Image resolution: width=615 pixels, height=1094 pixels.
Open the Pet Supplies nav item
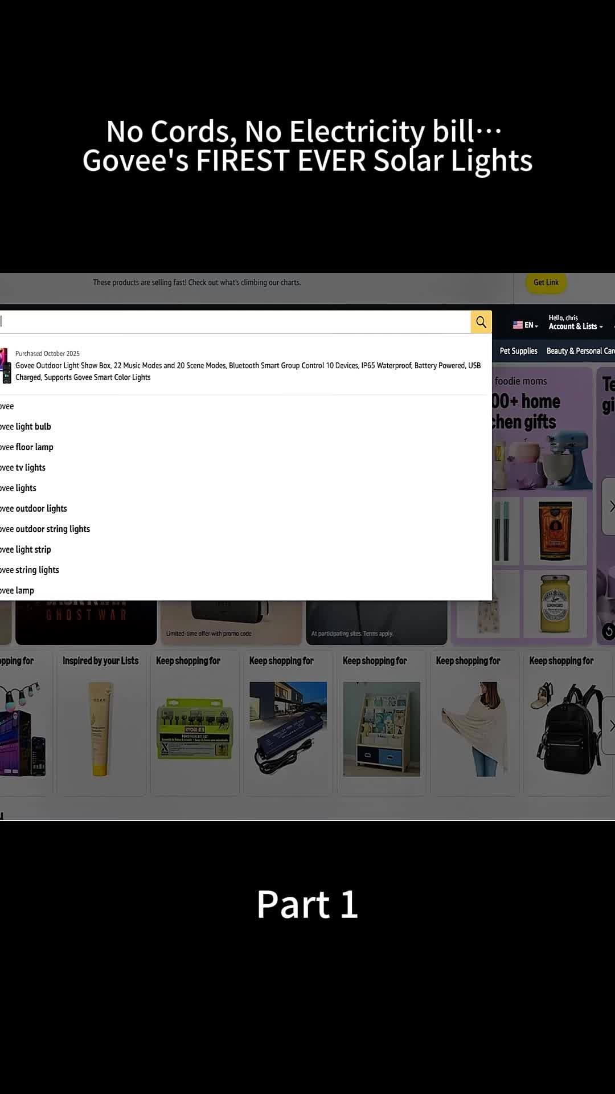click(x=518, y=351)
